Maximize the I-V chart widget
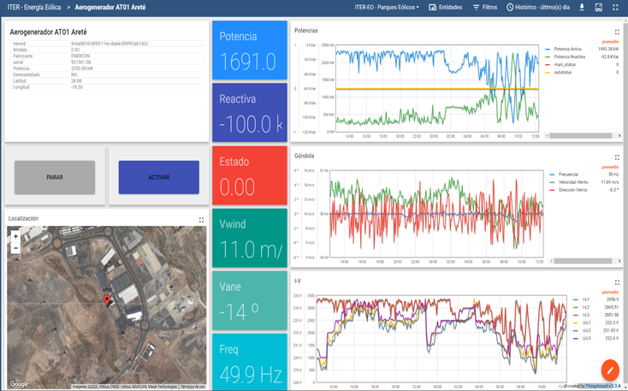The width and height of the screenshot is (628, 391). click(x=616, y=281)
